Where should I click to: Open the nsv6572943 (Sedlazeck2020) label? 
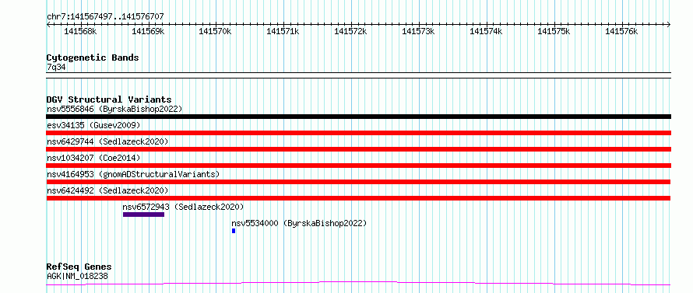click(x=184, y=207)
